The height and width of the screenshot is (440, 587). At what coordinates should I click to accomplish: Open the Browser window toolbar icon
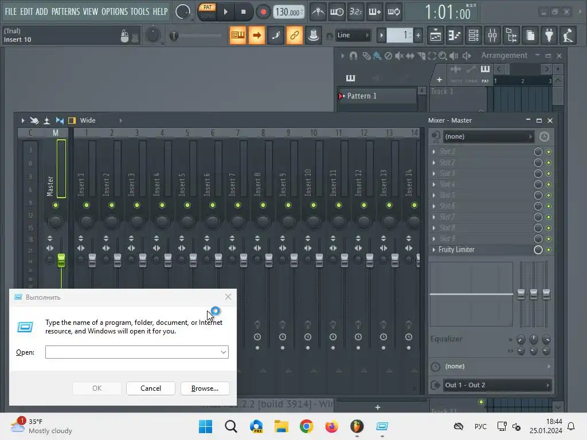(512, 36)
